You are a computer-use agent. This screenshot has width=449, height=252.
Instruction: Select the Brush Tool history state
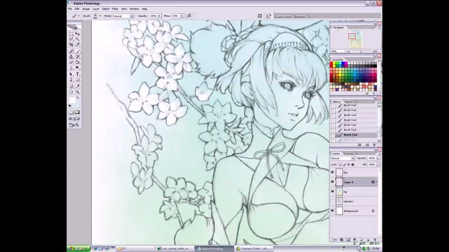coord(350,135)
